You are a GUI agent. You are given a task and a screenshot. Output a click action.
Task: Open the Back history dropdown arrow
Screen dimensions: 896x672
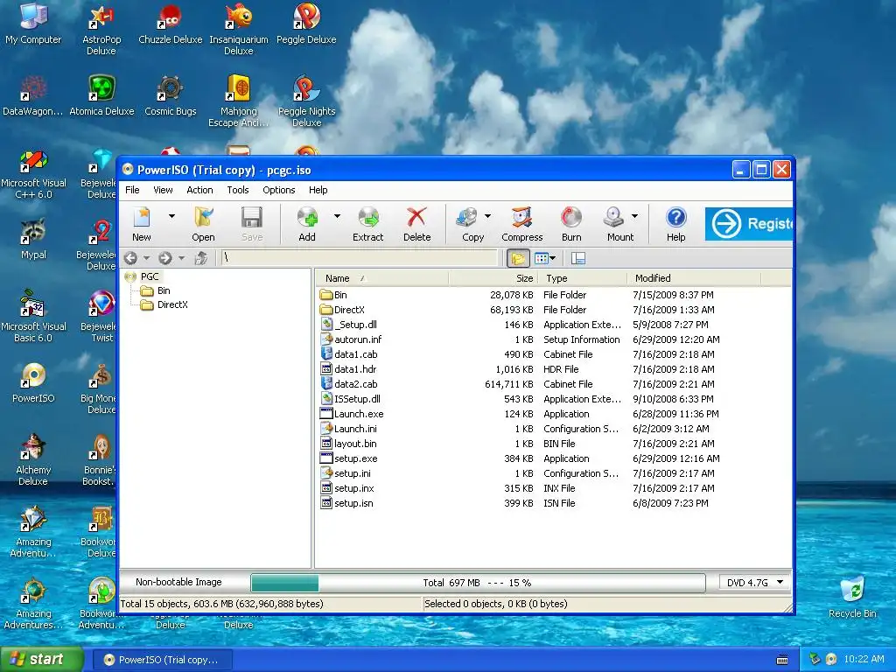(146, 258)
